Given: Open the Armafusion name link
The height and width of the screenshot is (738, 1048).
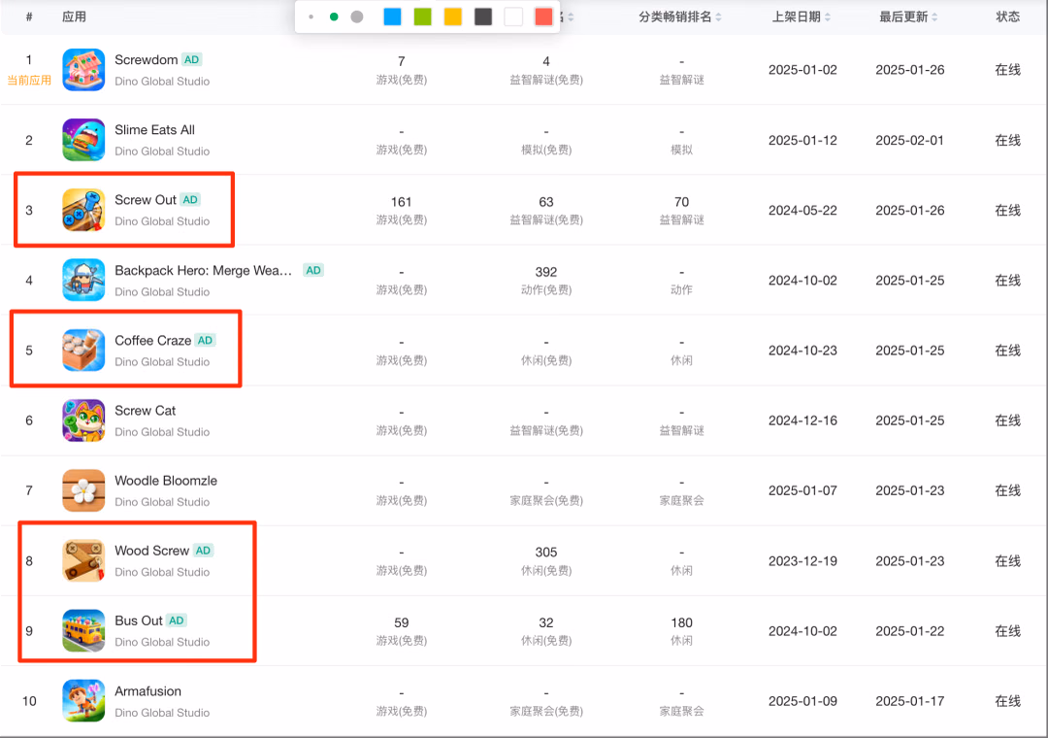Looking at the screenshot, I should [x=147, y=691].
